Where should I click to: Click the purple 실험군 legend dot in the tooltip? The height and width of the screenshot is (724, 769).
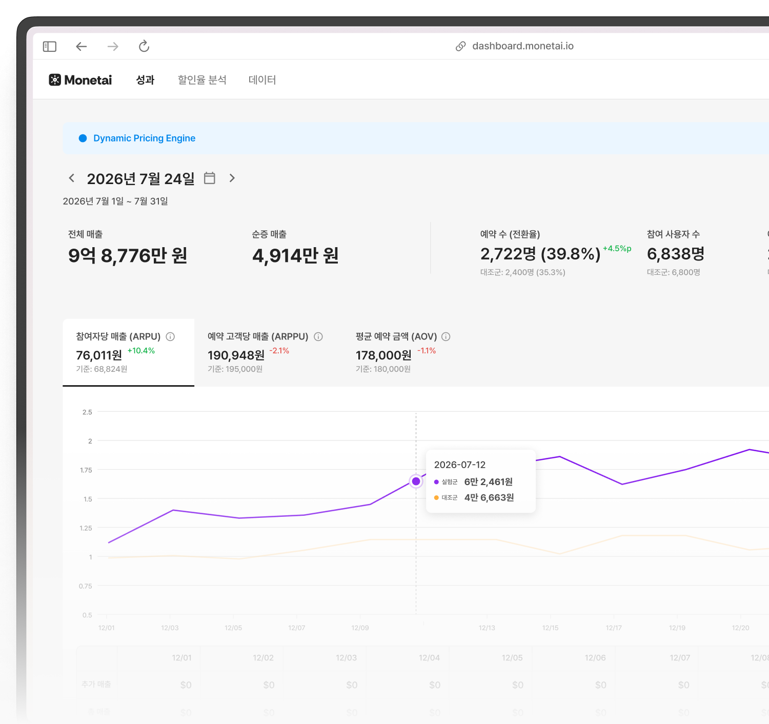(x=436, y=482)
